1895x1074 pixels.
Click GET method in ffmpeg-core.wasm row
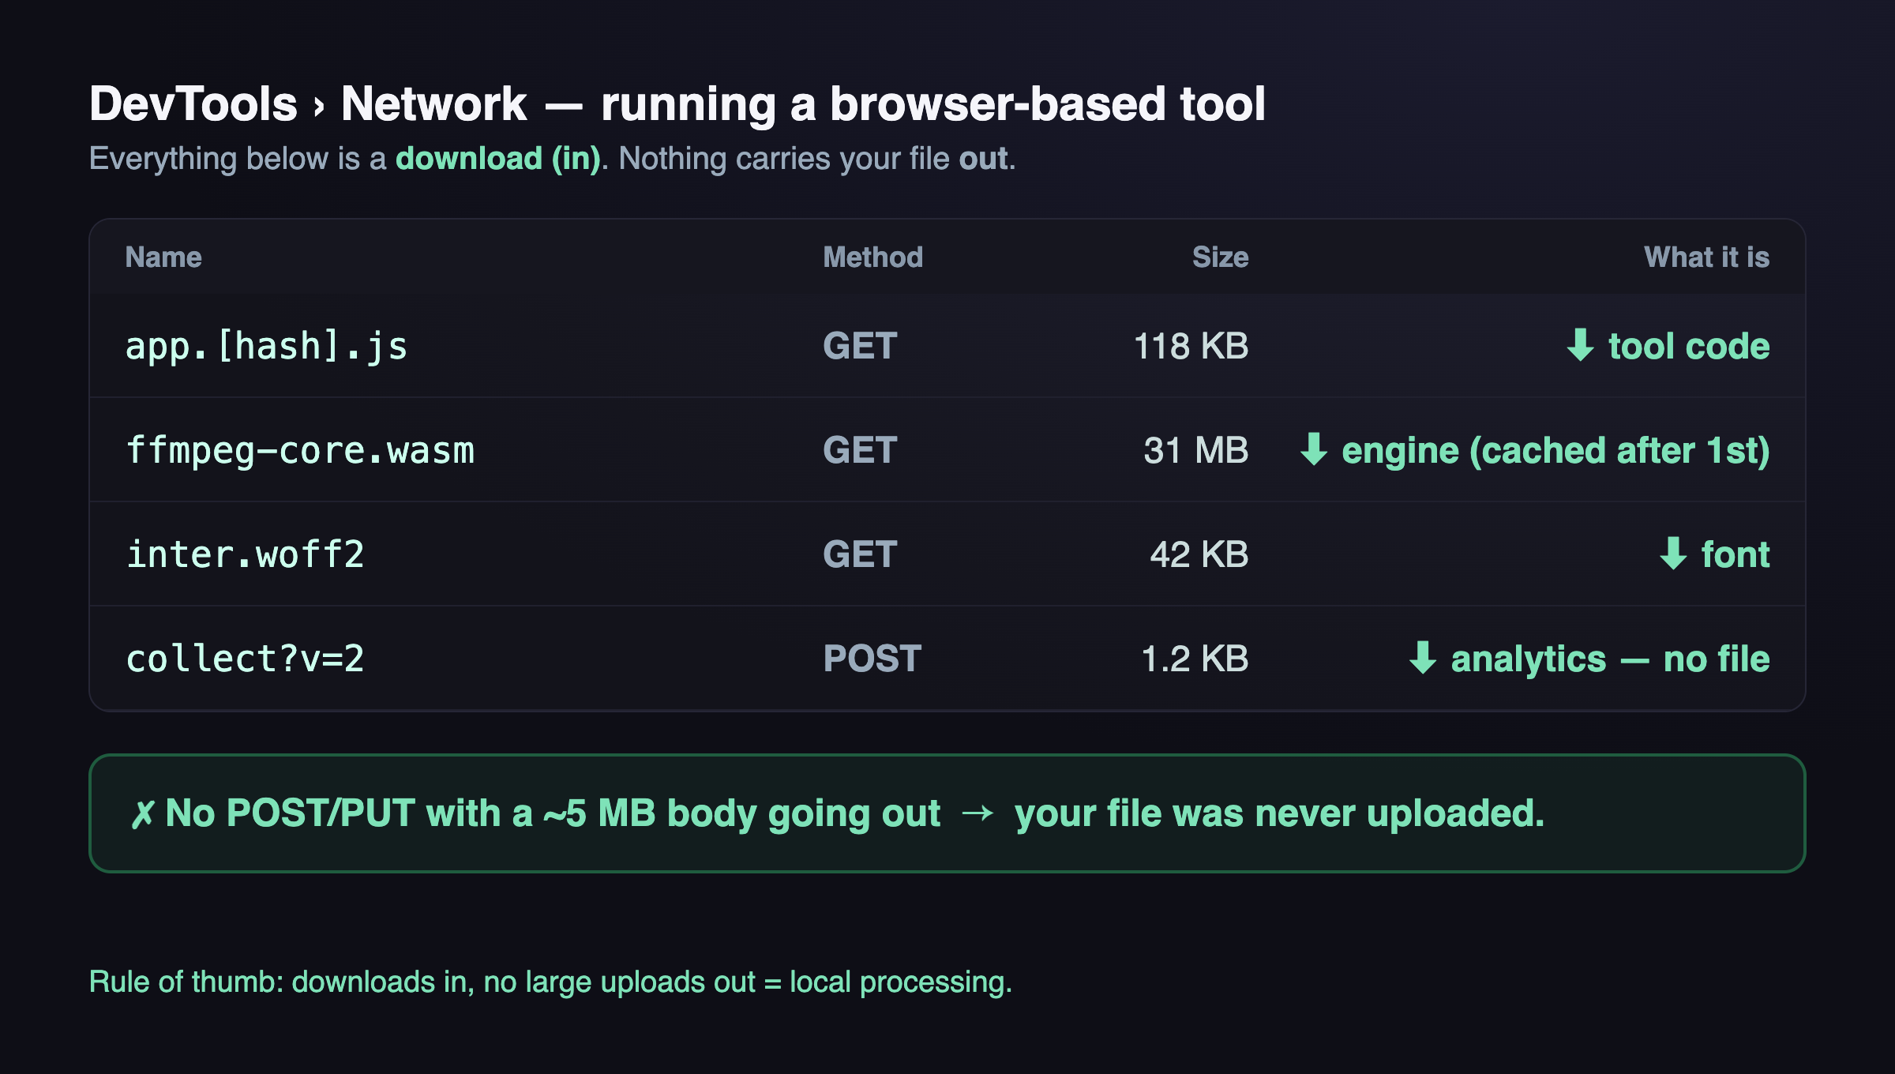coord(860,450)
